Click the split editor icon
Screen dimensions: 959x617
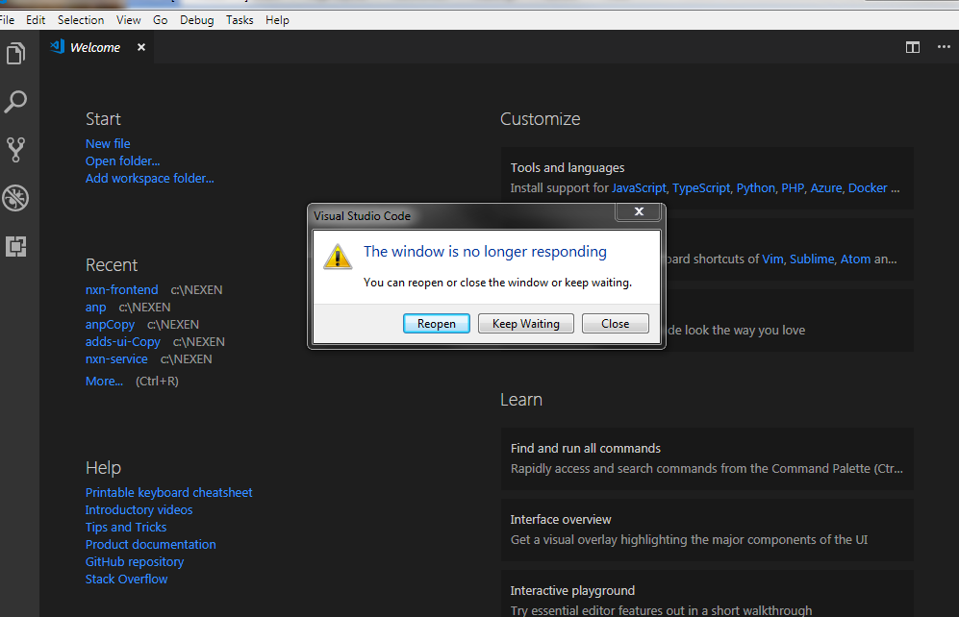point(913,47)
